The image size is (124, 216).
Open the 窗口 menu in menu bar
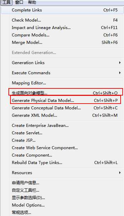pos(19,2)
